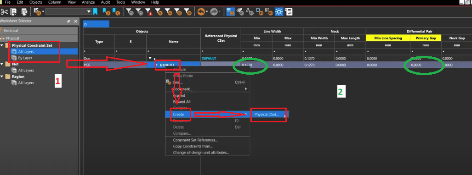Toggle the brightness sun theme icon
This screenshot has width=472, height=175.
[x=279, y=12]
